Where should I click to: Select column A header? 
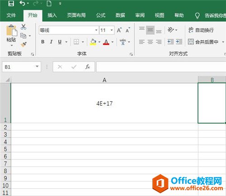coord(104,80)
